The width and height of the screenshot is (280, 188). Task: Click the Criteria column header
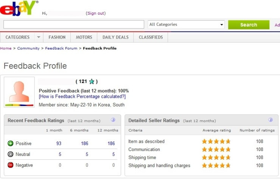(x=135, y=131)
